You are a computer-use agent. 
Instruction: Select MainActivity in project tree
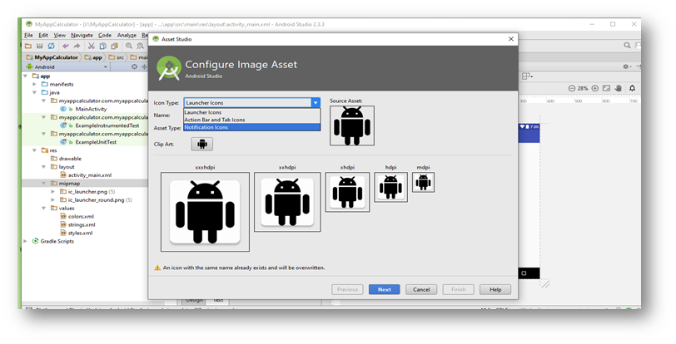click(x=91, y=109)
